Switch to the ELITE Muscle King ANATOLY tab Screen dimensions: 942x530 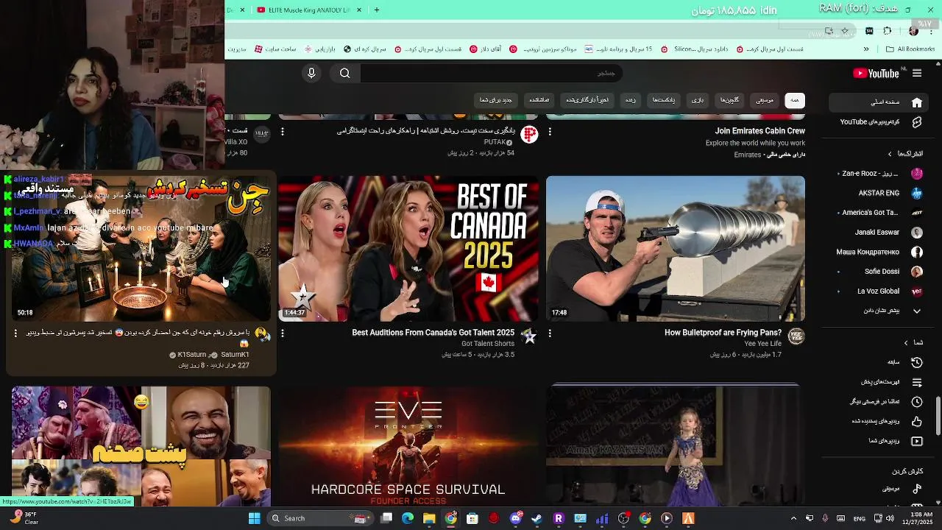[309, 10]
